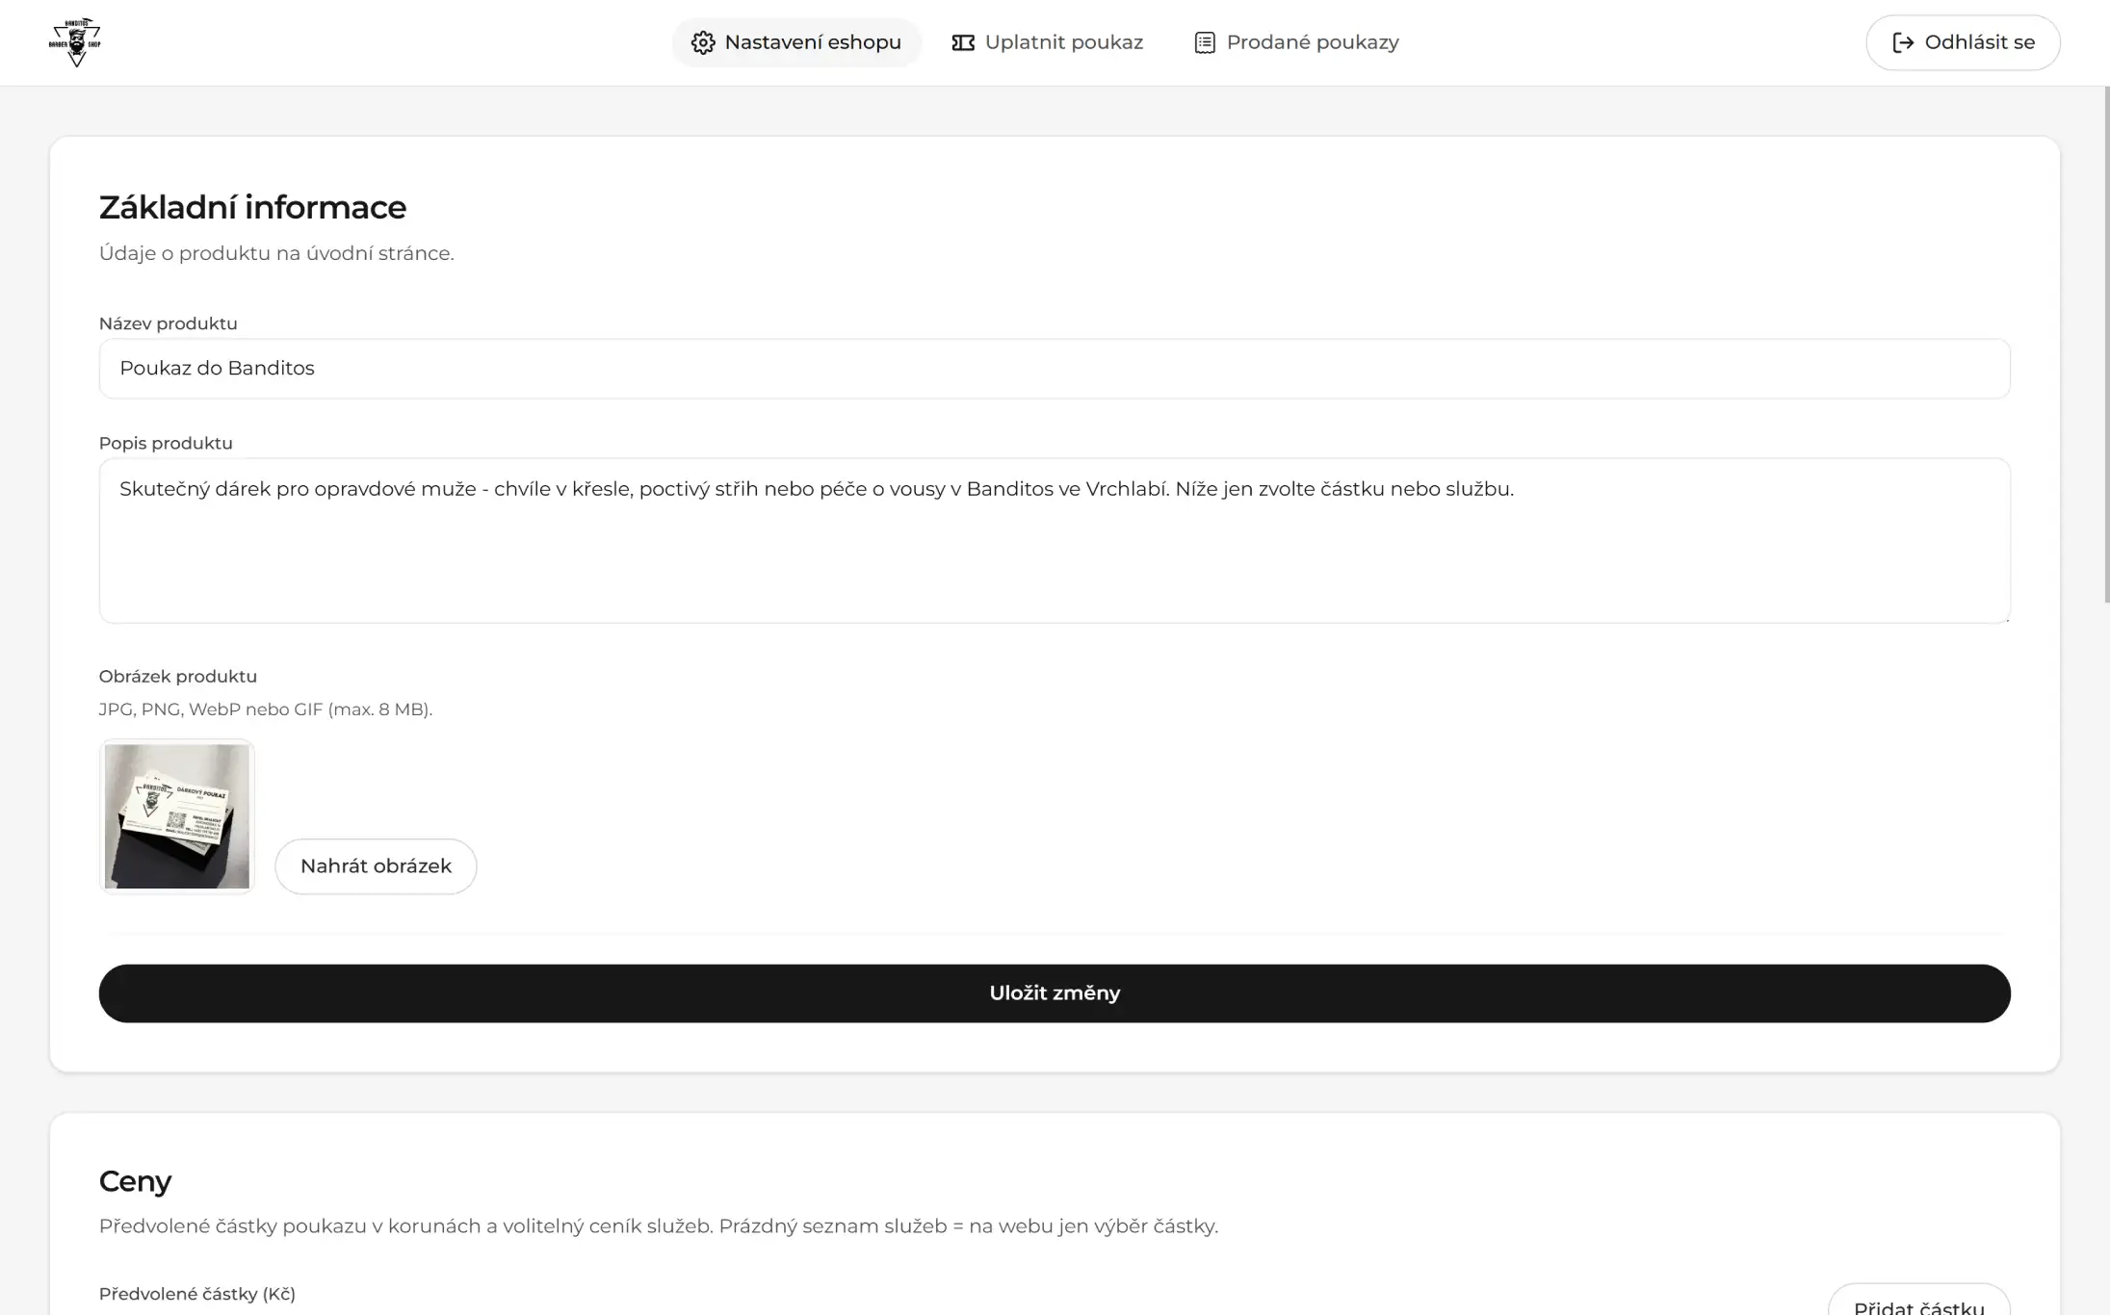2110x1315 pixels.
Task: Focus the Název produktu input field
Action: pos(1054,369)
